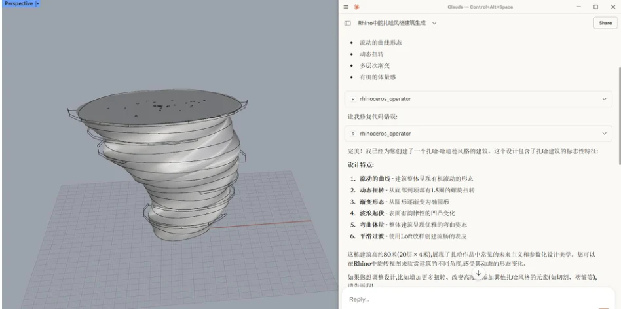Click the R icon of first rhinoceros_operator
The width and height of the screenshot is (621, 309).
[x=353, y=99]
